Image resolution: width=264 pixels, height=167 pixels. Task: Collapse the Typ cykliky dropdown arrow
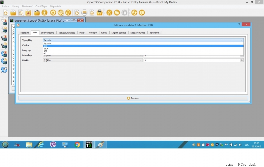tap(242, 40)
